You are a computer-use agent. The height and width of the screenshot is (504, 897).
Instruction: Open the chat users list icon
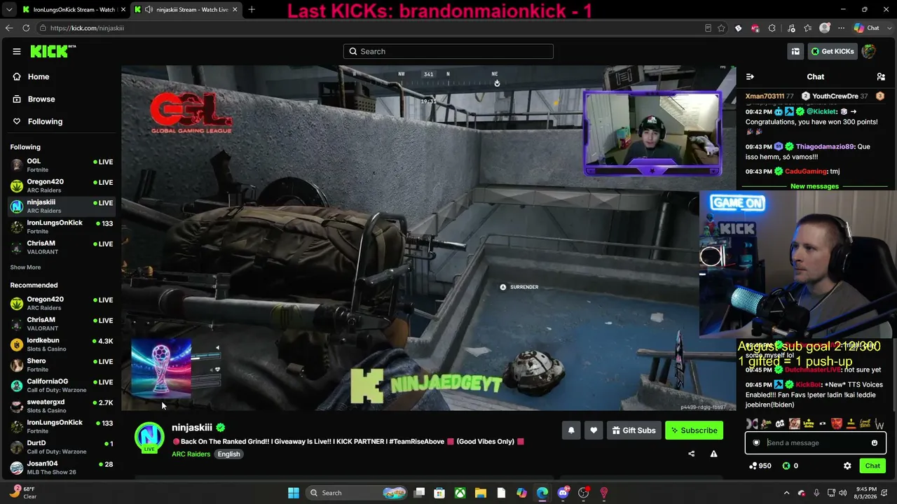point(881,76)
